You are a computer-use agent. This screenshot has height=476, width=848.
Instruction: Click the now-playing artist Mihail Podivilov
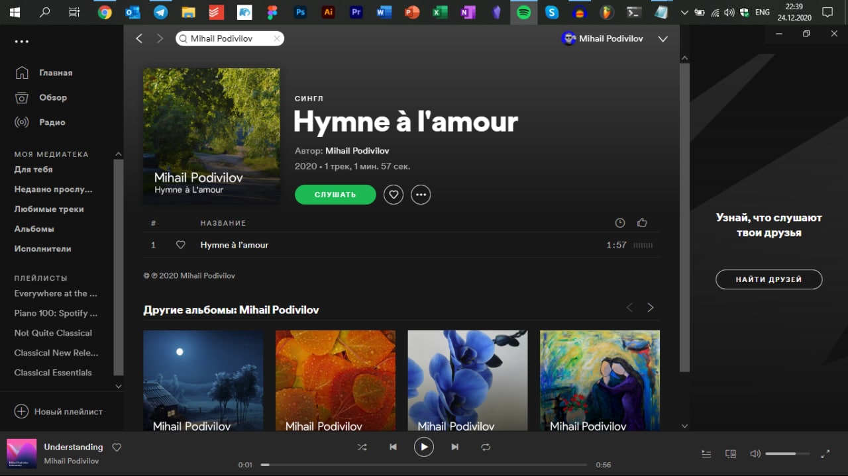coord(72,461)
